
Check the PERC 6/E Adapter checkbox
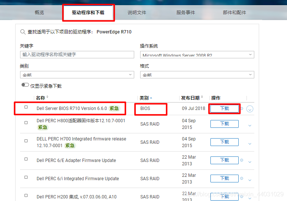click(x=26, y=159)
